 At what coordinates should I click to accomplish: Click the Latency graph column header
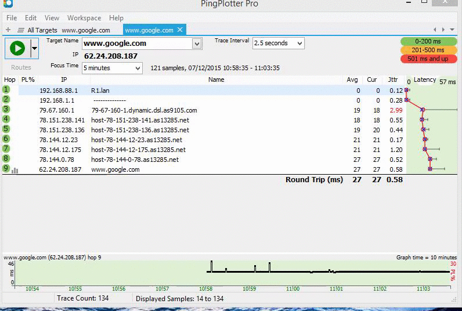(425, 80)
